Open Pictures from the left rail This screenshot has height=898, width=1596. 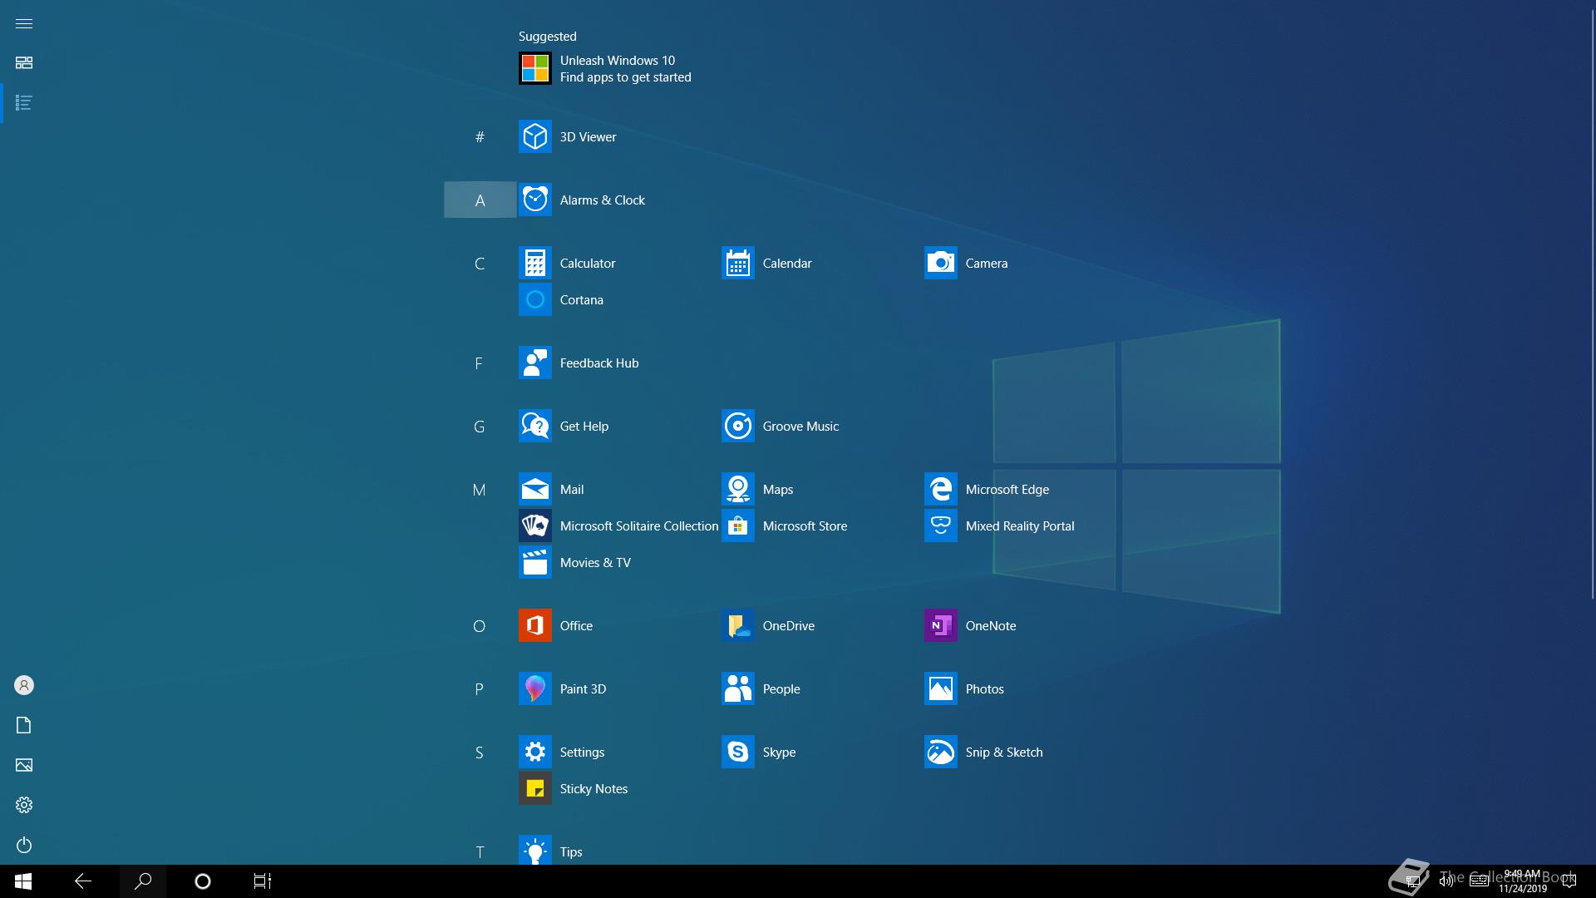24,765
